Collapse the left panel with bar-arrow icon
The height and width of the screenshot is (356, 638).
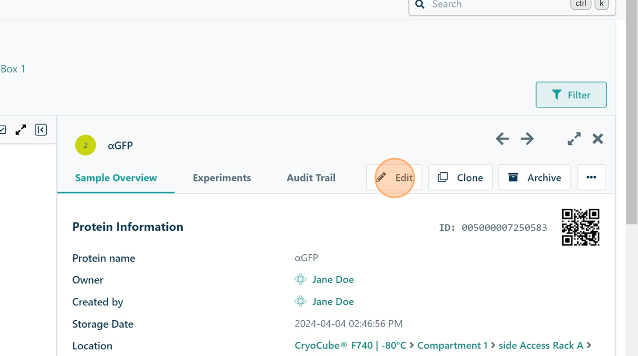click(40, 130)
